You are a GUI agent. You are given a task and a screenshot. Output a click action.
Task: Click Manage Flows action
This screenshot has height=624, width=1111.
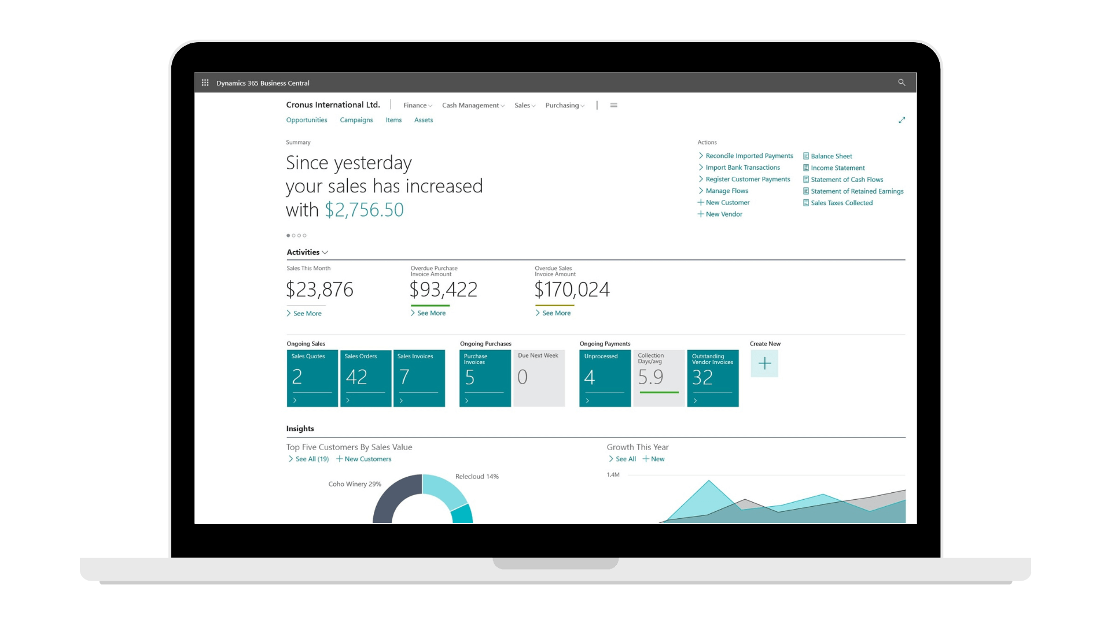coord(723,191)
